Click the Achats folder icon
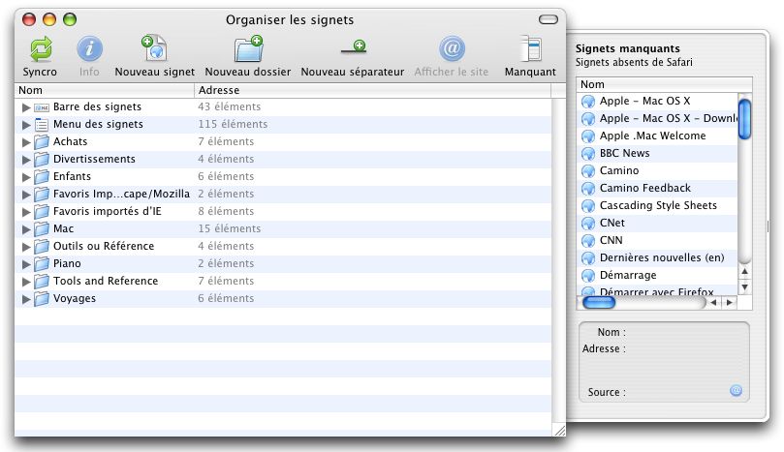Viewport: 784px width, 452px height. pyautogui.click(x=42, y=142)
